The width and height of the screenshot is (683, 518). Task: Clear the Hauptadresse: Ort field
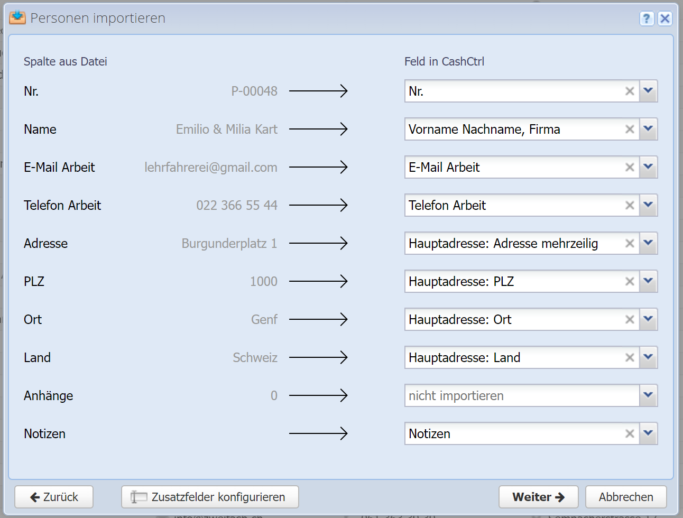click(x=629, y=320)
